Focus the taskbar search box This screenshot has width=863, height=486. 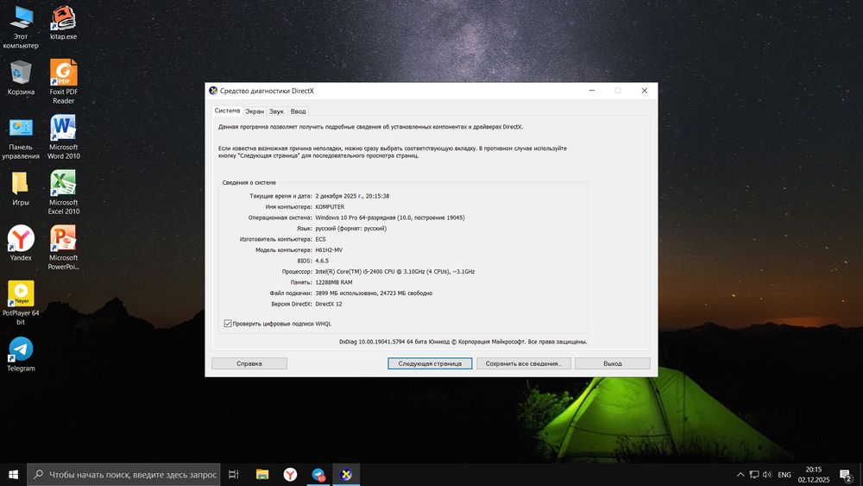click(x=123, y=475)
